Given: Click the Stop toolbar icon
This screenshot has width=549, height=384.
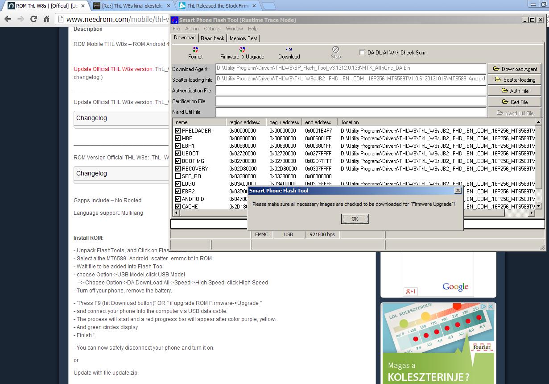Looking at the screenshot, I should [336, 53].
